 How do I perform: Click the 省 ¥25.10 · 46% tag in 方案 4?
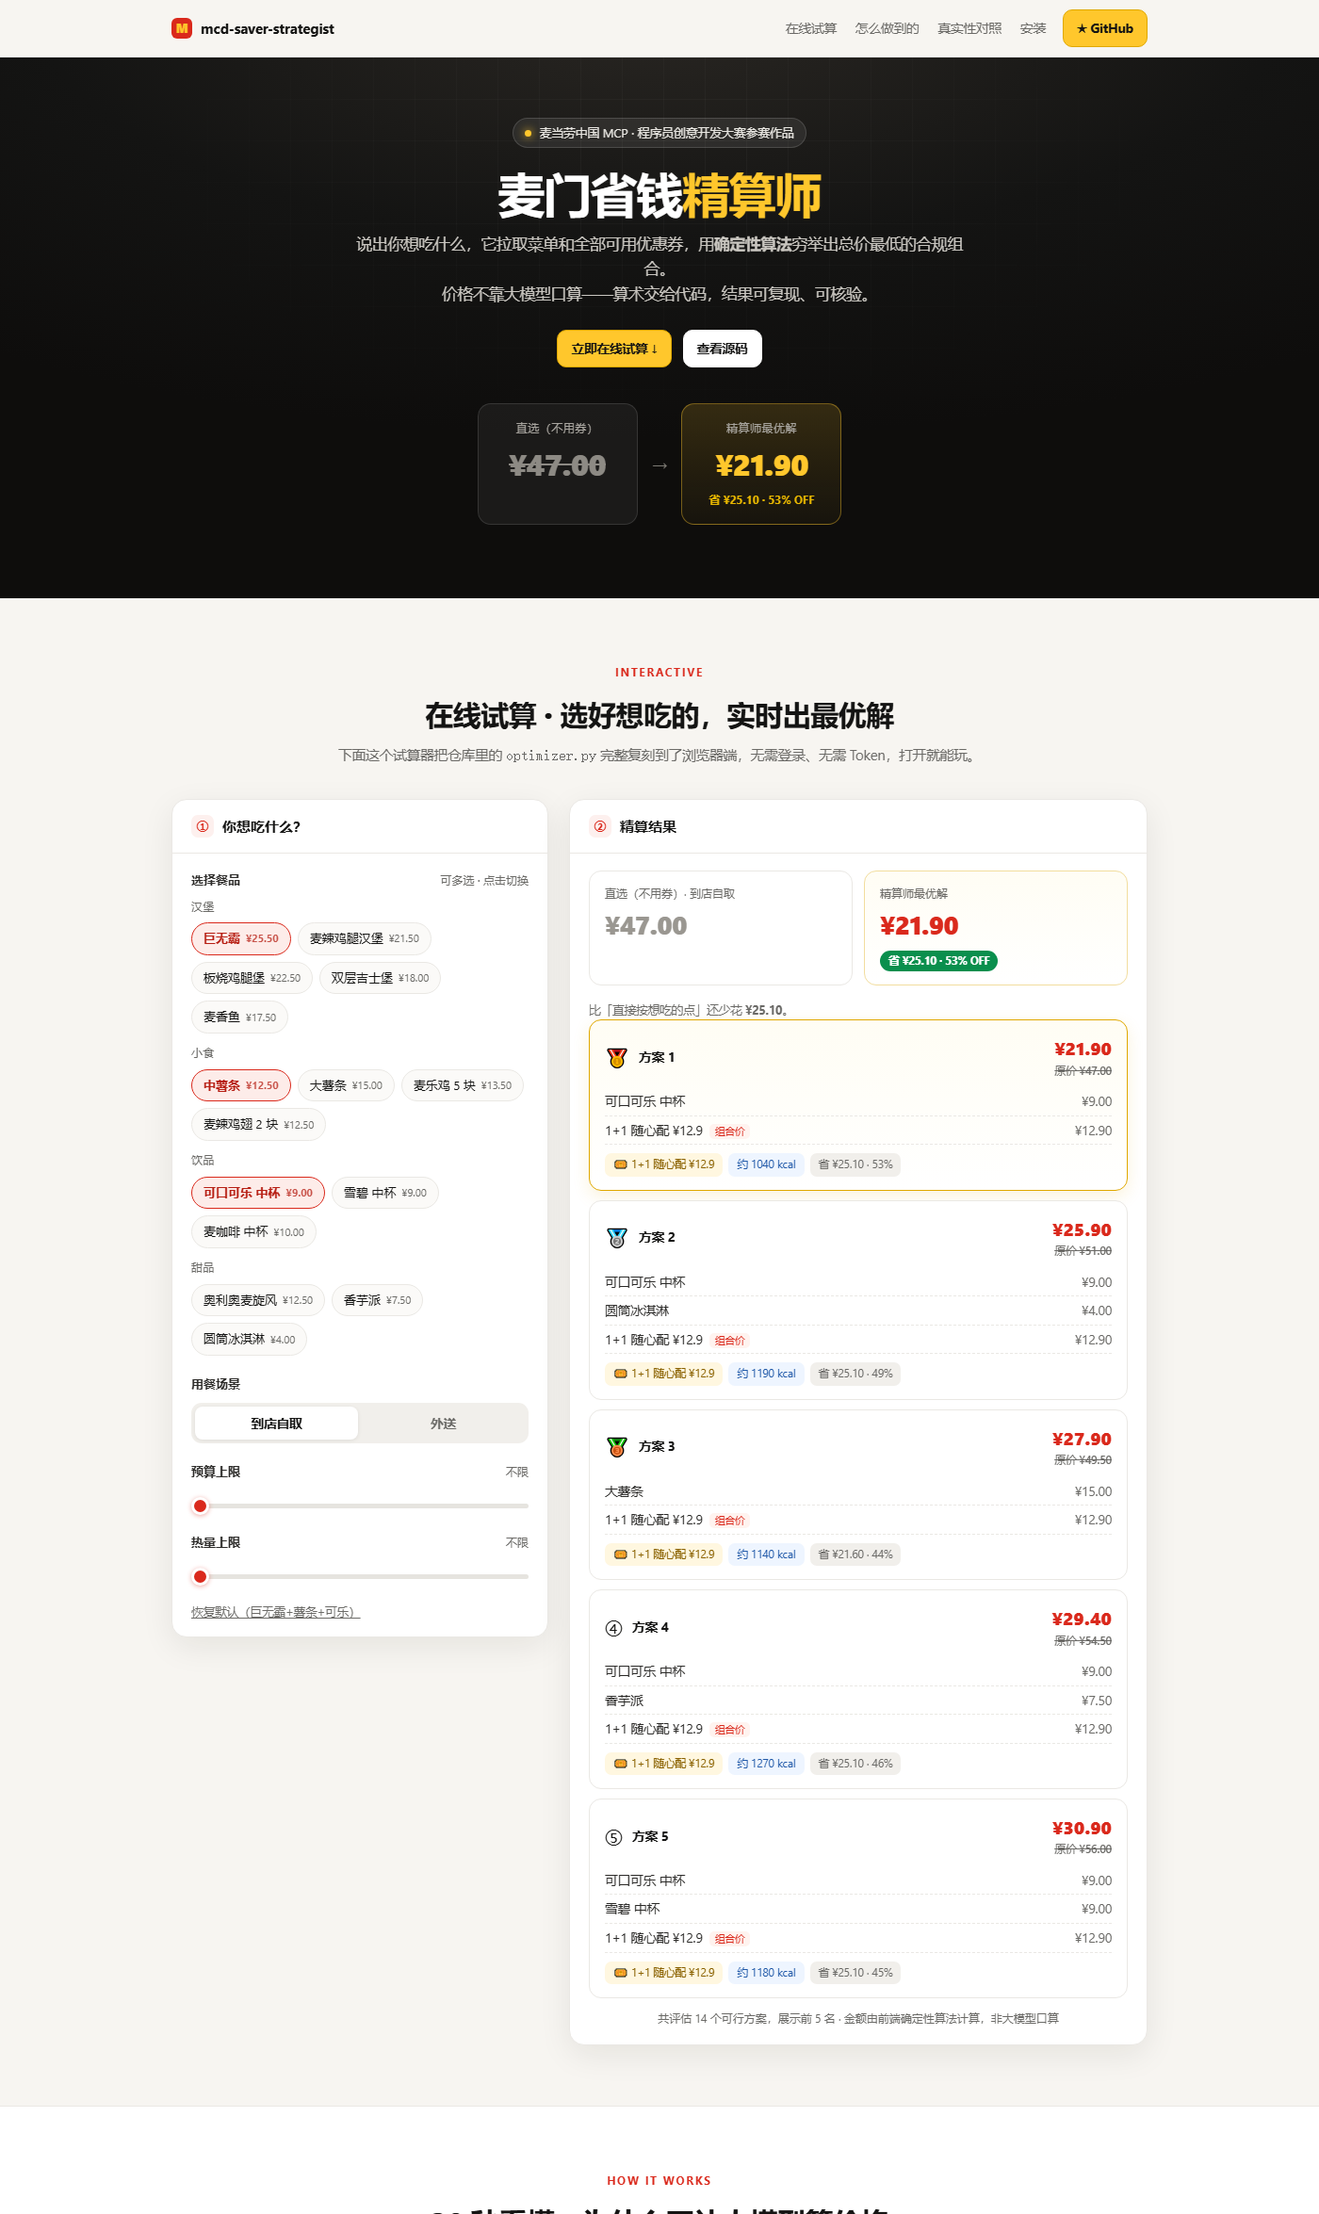855,1764
